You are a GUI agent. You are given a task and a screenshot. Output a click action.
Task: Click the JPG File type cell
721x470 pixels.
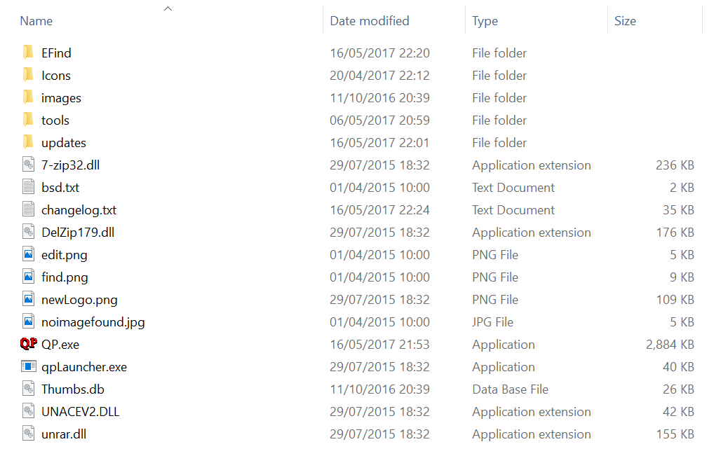click(492, 322)
